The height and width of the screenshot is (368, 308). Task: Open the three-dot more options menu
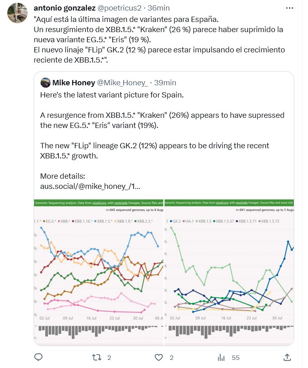pos(290,8)
